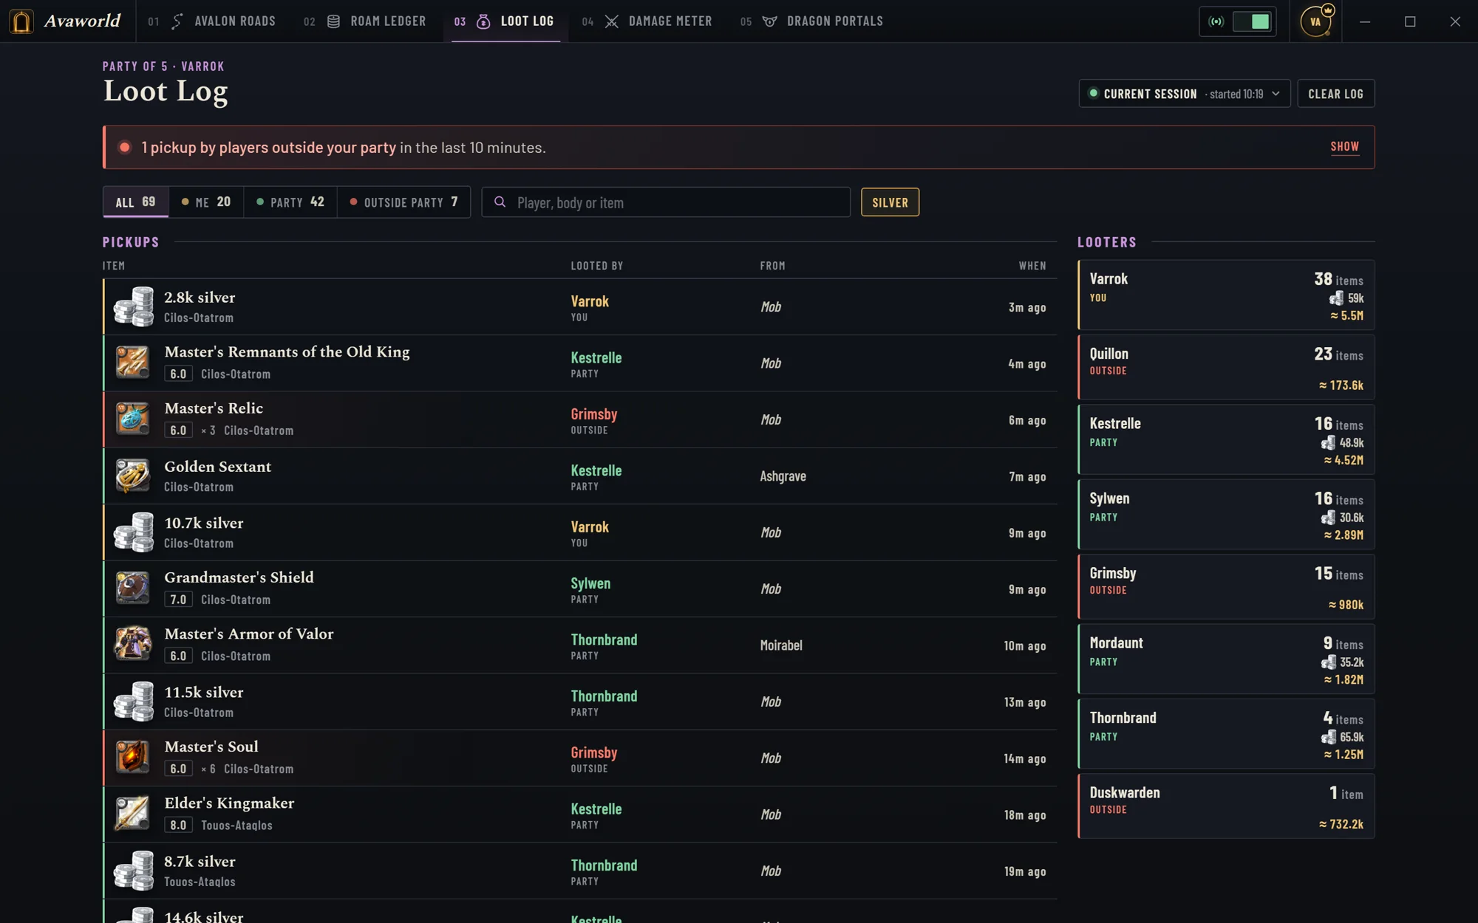The image size is (1478, 923).
Task: Click the 11.5k silver coin icon
Action: 134,701
